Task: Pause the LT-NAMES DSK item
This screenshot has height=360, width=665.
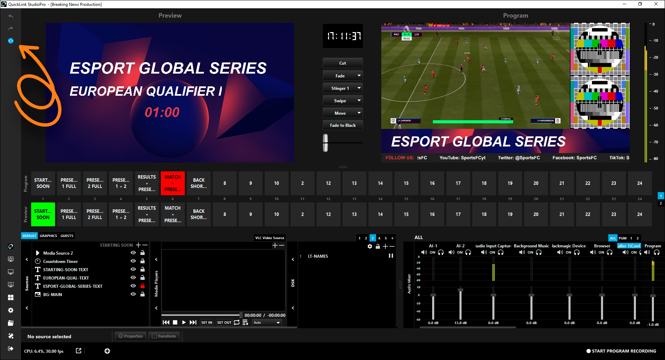Action: (391, 256)
